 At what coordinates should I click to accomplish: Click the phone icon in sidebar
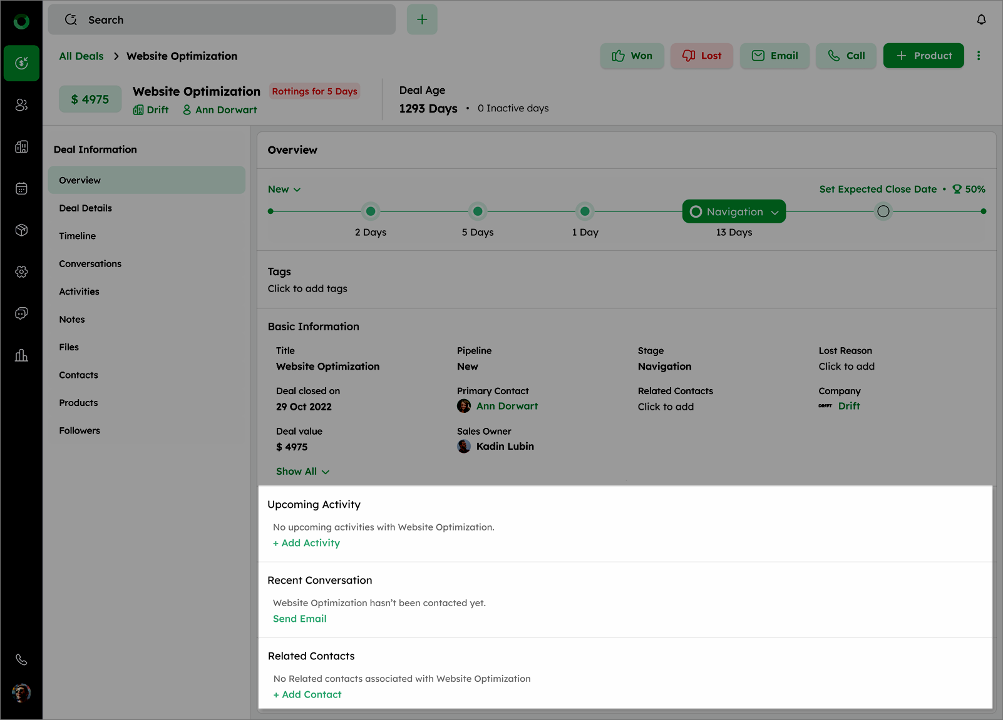pos(21,659)
